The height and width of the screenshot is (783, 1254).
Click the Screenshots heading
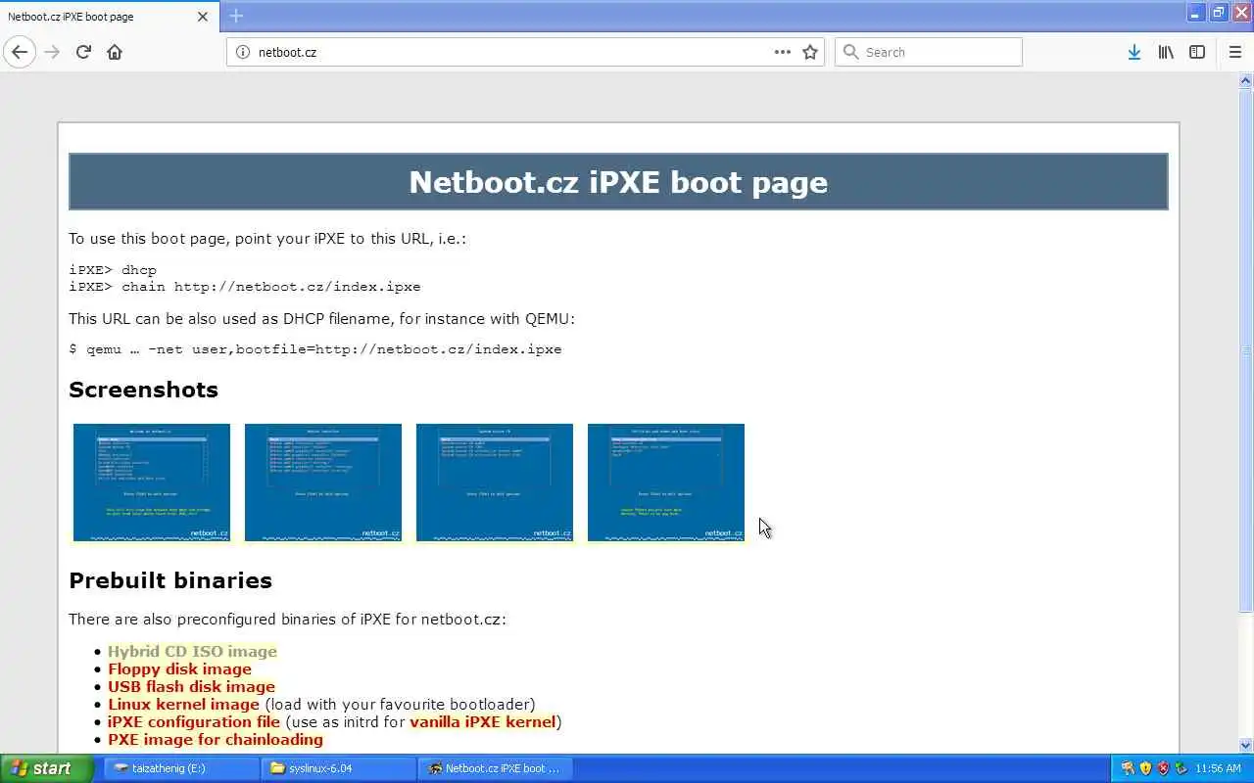pyautogui.click(x=143, y=390)
